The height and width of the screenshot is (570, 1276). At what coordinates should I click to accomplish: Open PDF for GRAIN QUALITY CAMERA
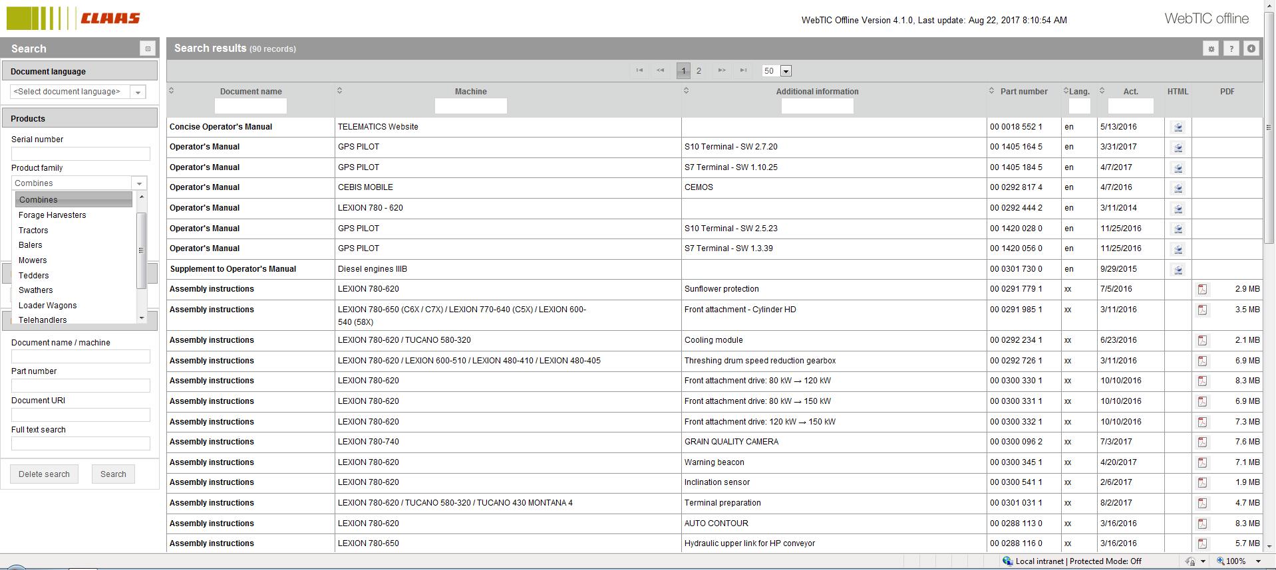[x=1202, y=442]
